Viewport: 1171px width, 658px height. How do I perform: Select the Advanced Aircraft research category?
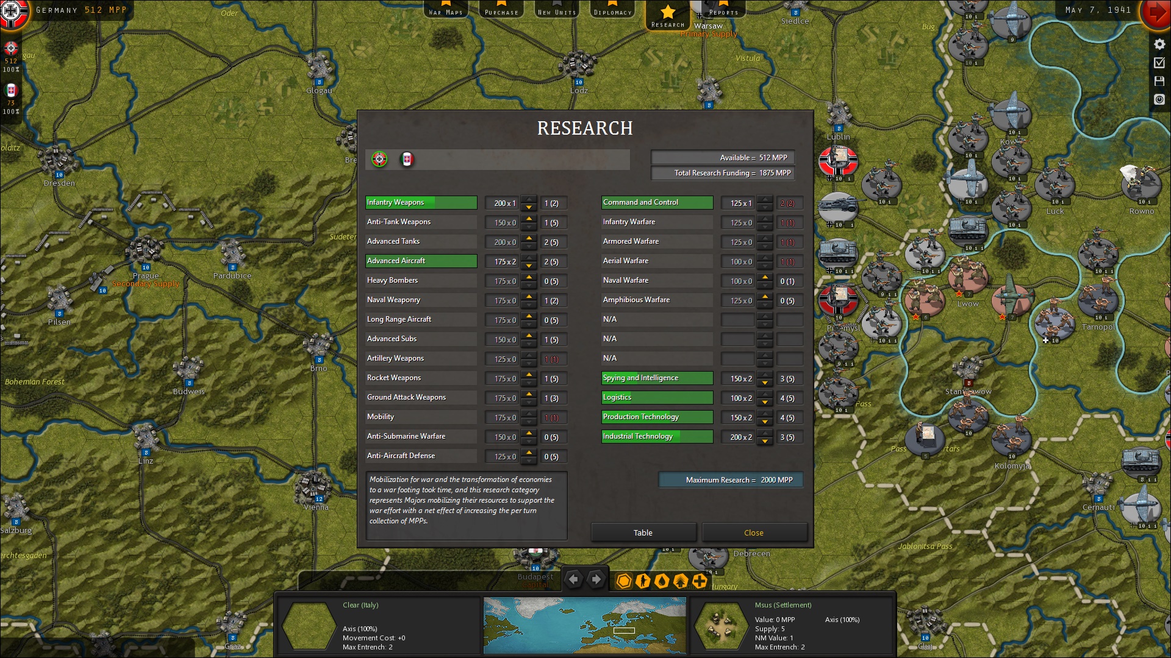[421, 261]
